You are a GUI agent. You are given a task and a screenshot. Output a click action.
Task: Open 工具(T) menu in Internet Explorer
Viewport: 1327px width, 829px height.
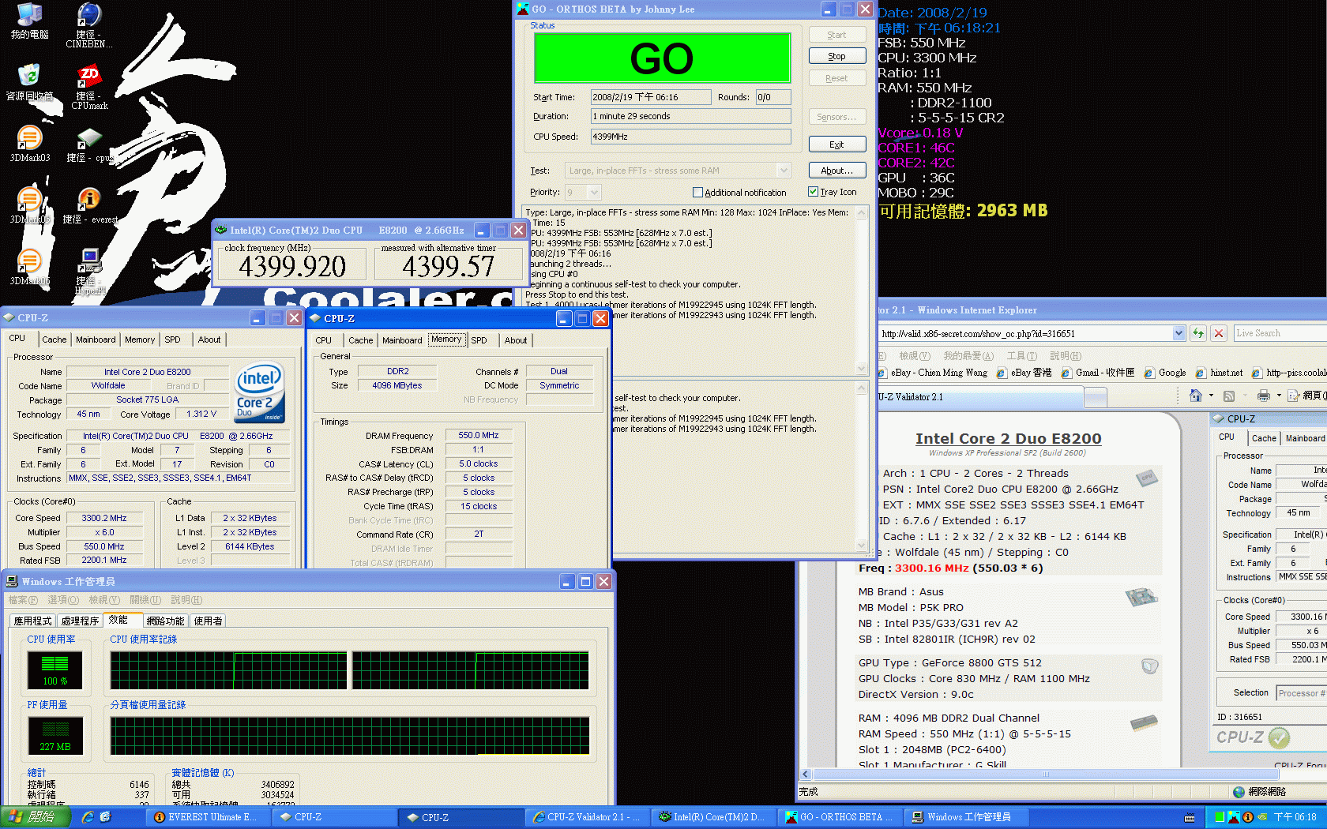(x=1022, y=355)
